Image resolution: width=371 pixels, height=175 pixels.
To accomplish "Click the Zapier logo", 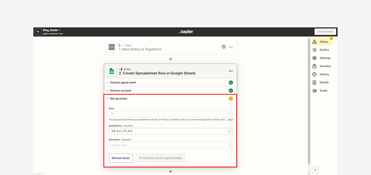I will click(x=185, y=32).
